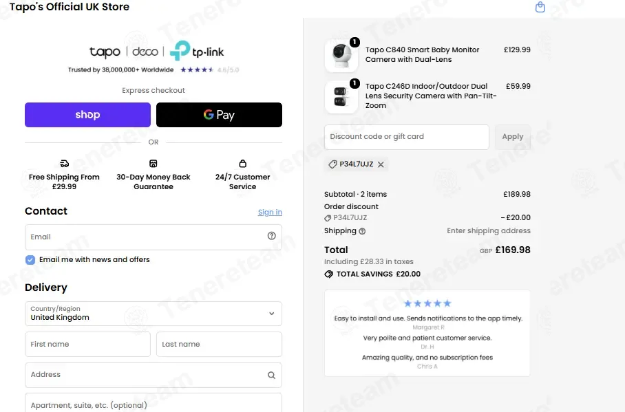The image size is (625, 412).
Task: Focus the Email input field
Action: click(x=153, y=237)
